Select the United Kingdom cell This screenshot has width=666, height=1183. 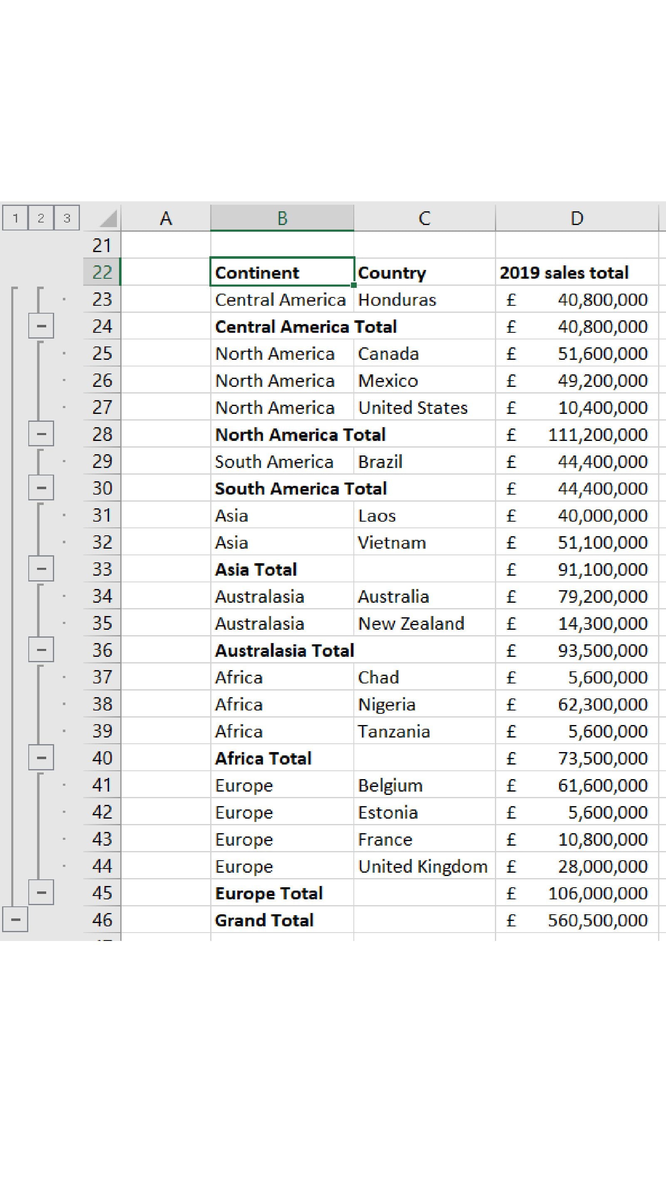pos(424,866)
